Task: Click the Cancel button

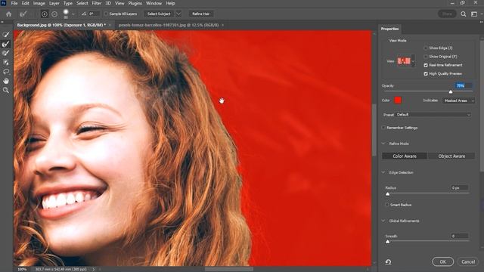Action: click(468, 262)
